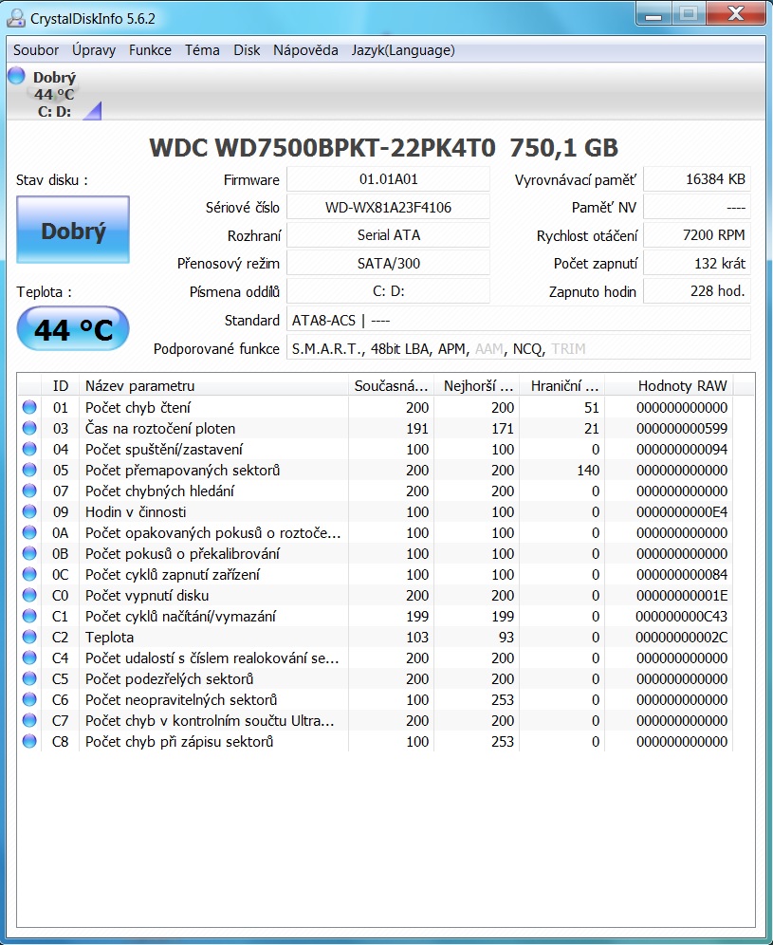Click status orb for attribute C6 Počet neopravitelných sektorů
Image resolution: width=773 pixels, height=945 pixels.
point(29,699)
